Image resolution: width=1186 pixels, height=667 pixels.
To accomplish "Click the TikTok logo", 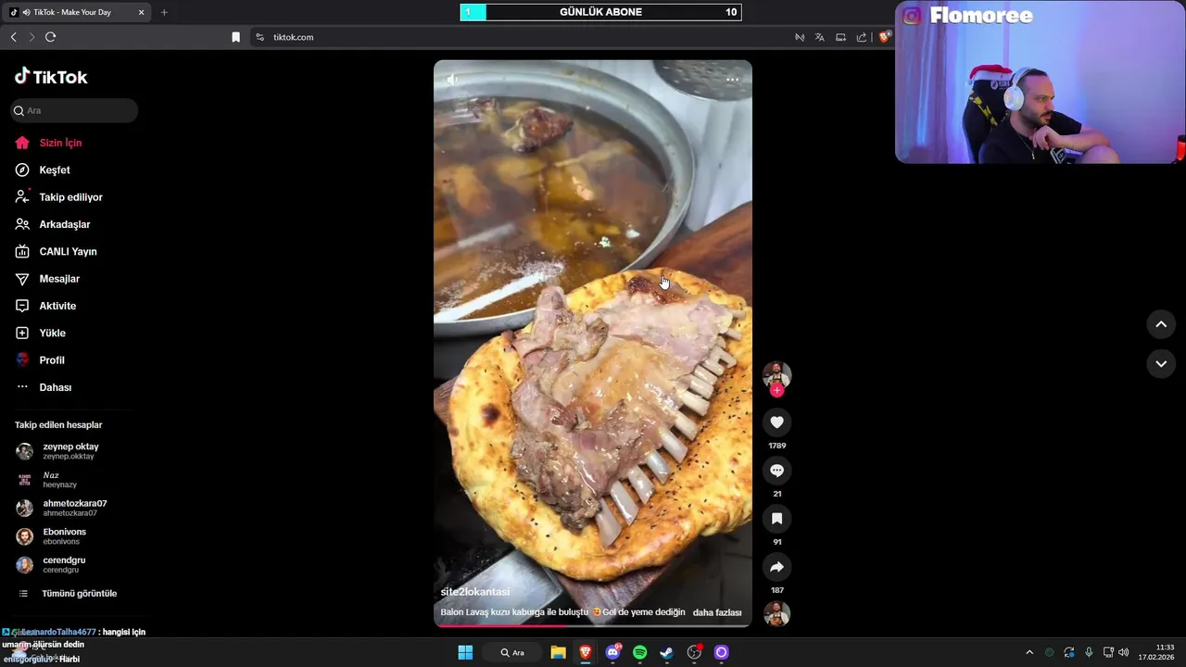I will pos(51,77).
